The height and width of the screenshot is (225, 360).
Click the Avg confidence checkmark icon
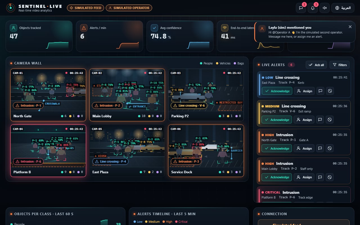[x=154, y=28]
